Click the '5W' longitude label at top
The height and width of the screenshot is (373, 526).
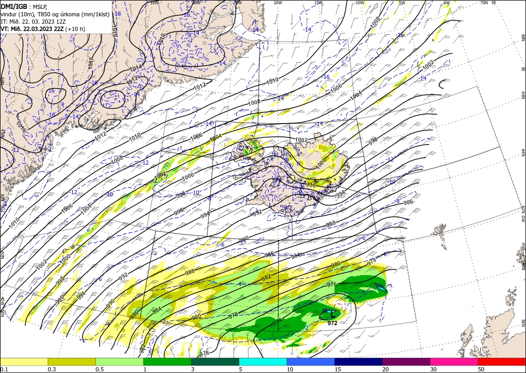402,3
